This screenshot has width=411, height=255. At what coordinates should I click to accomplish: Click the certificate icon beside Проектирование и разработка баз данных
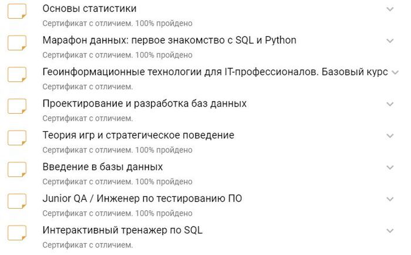tap(17, 107)
